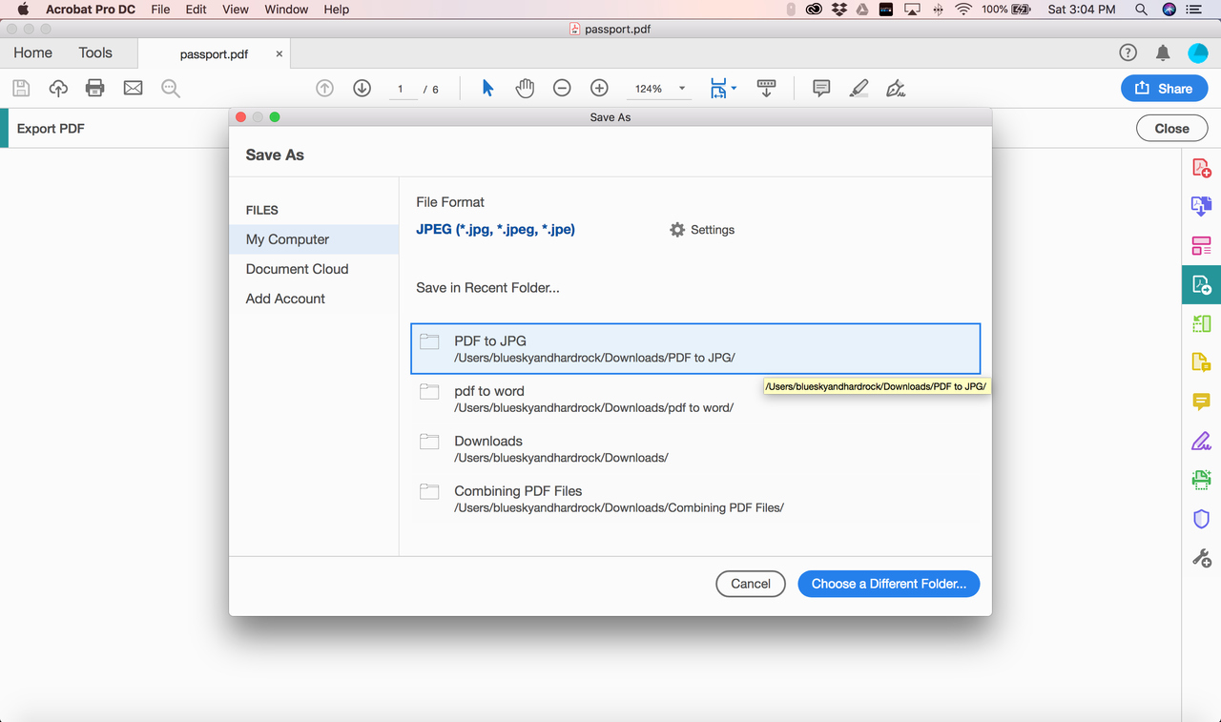Add a comment sticky note icon
Screen dimensions: 1221x722
[821, 89]
